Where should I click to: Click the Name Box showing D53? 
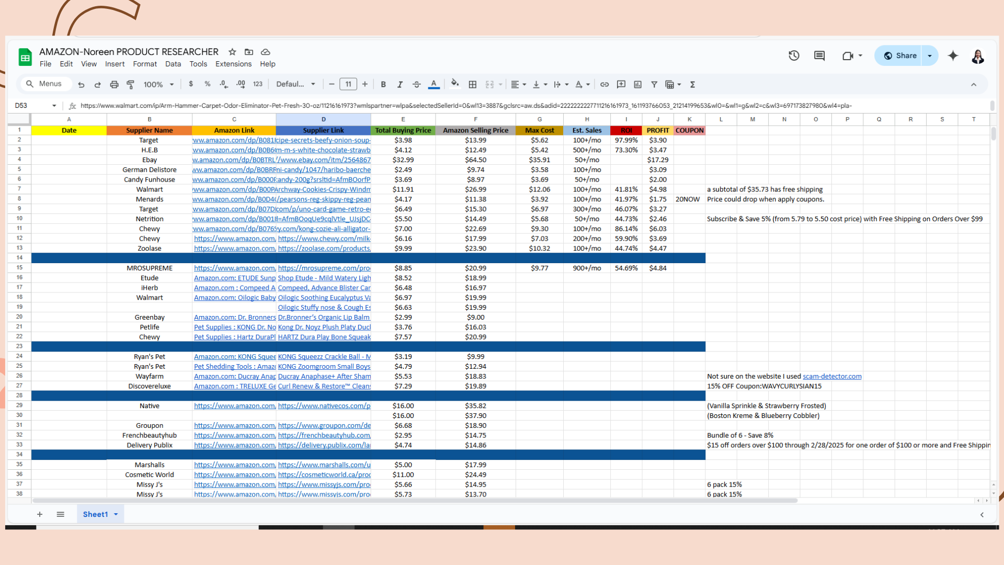point(31,106)
